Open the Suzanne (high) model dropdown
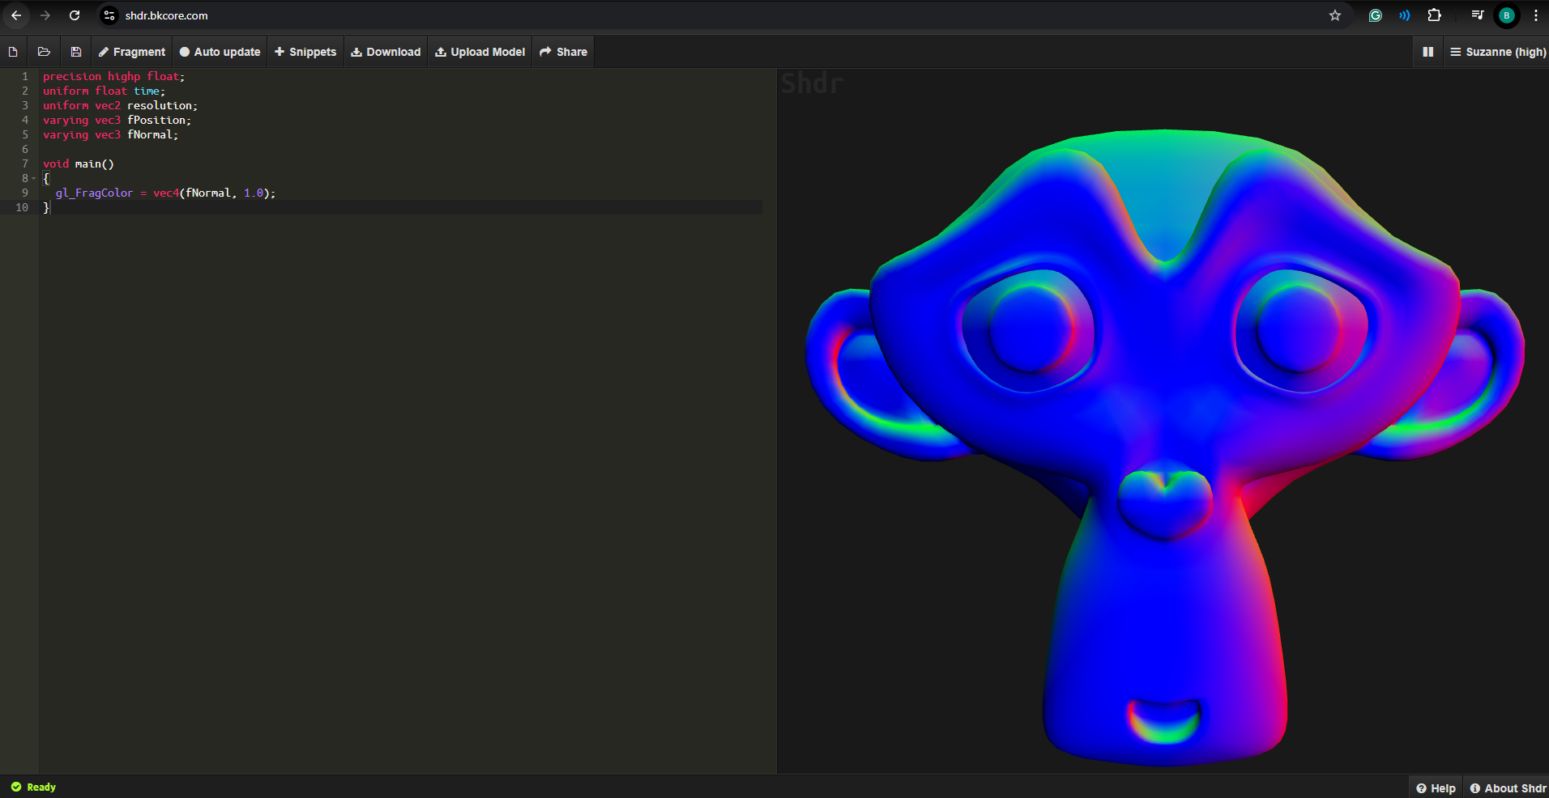The width and height of the screenshot is (1549, 798). coord(1497,52)
